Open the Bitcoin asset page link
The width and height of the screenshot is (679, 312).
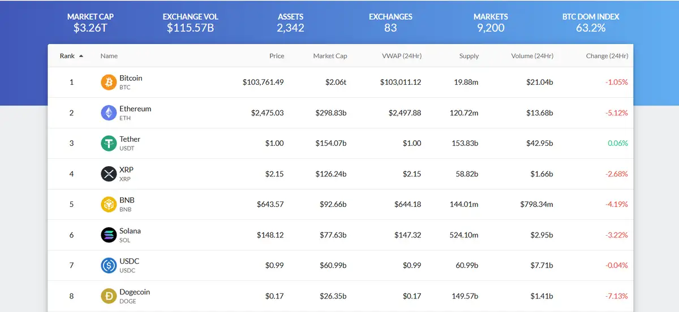(131, 78)
